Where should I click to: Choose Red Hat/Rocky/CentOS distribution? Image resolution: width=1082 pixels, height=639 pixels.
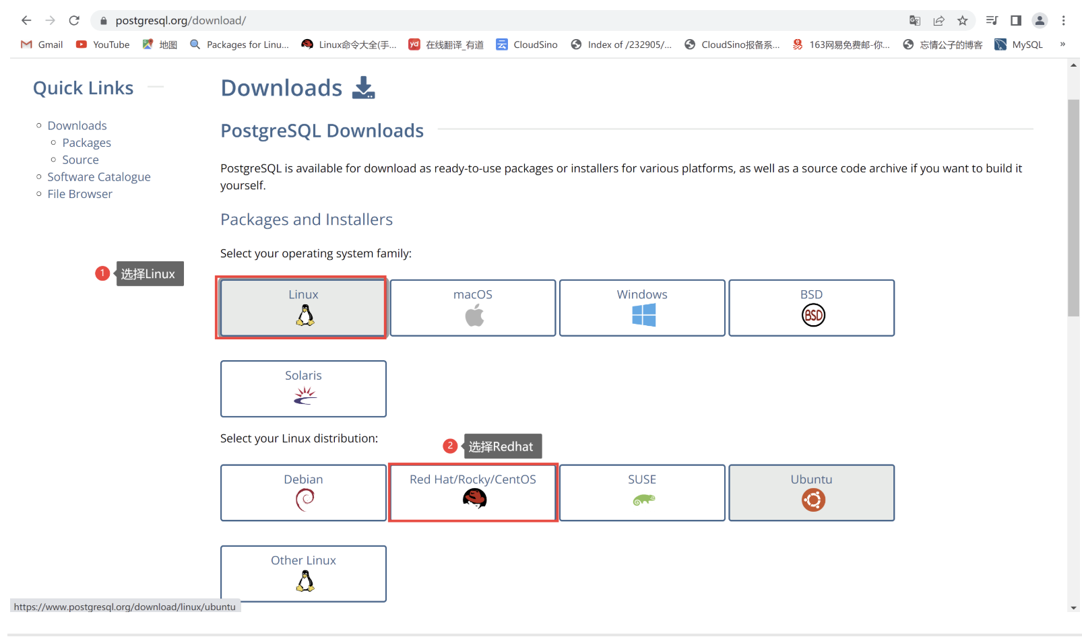(473, 493)
